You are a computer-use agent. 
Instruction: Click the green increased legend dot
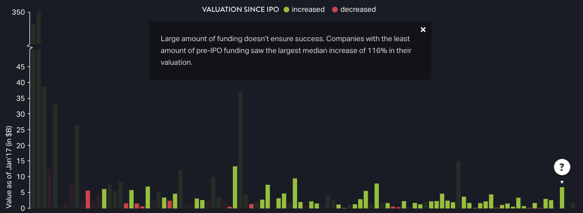pos(286,10)
